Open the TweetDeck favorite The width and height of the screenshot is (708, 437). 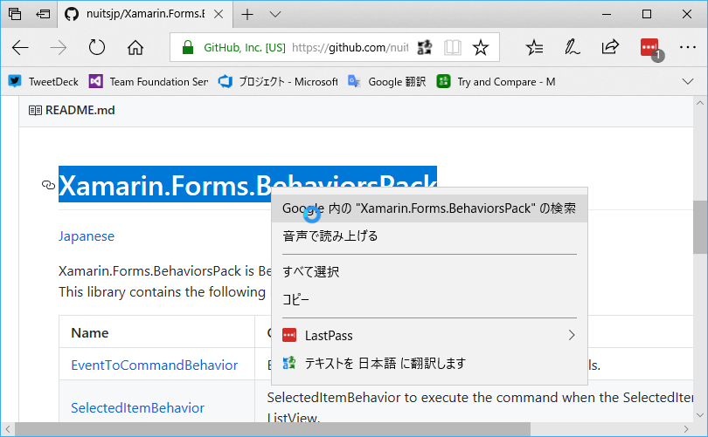(x=44, y=81)
